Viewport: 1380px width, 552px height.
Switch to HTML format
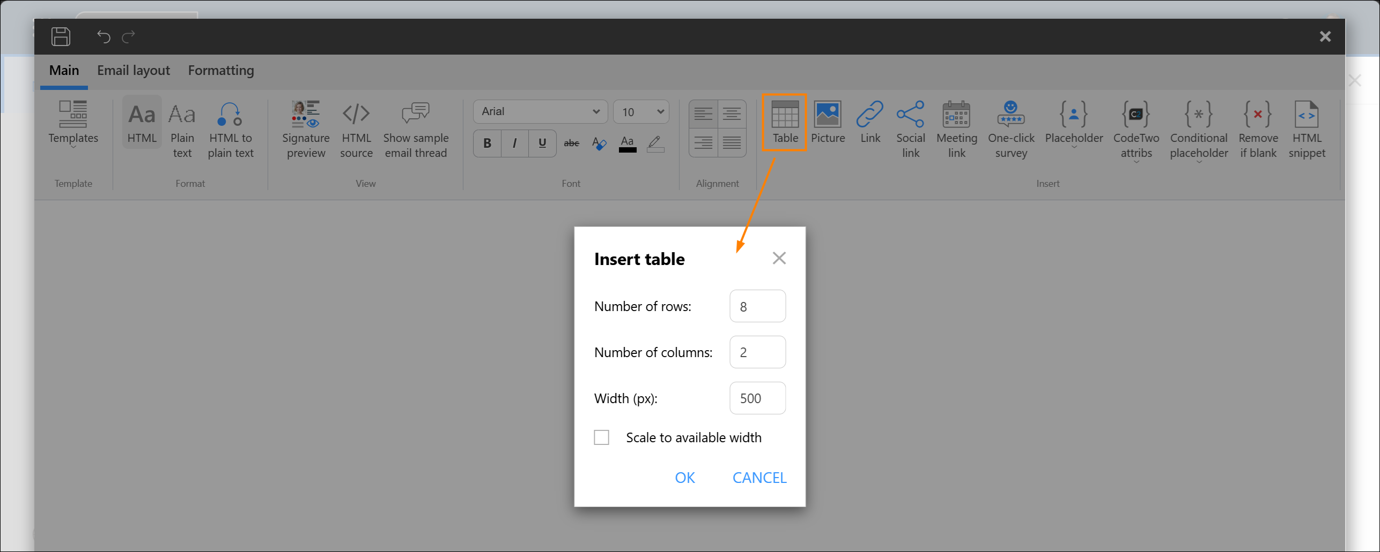(142, 123)
